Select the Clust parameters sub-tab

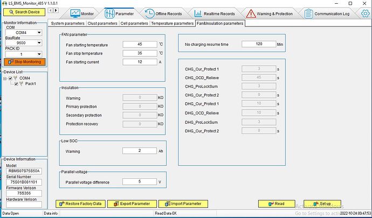[x=102, y=24]
